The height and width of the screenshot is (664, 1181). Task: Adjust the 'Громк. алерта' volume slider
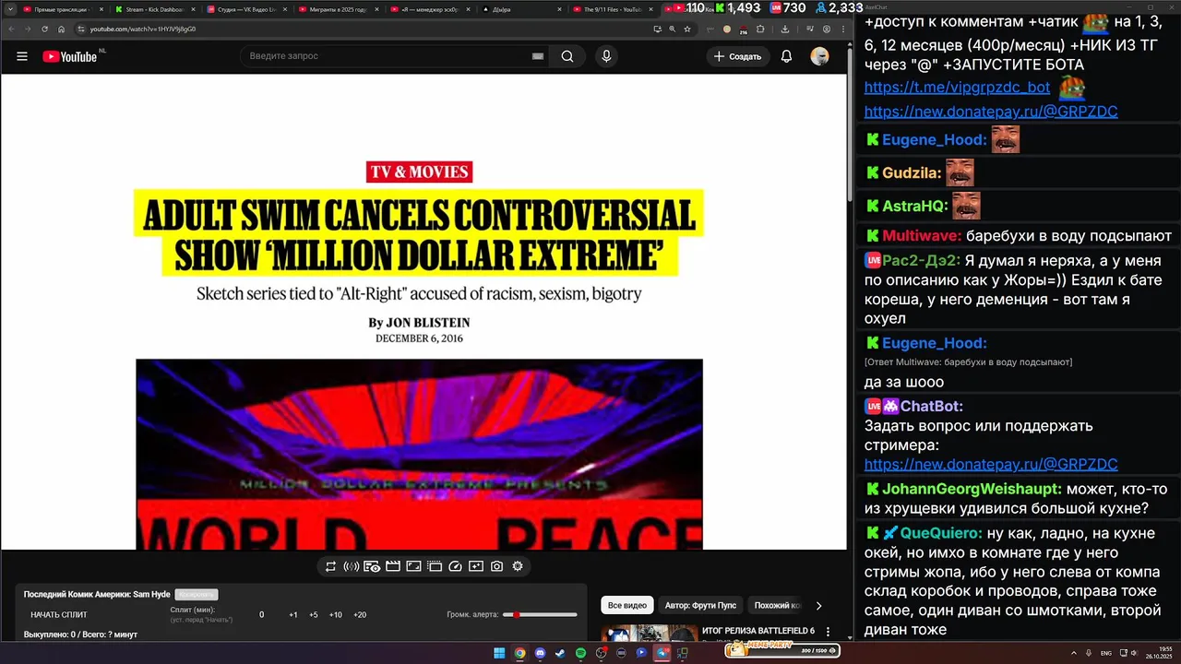540,614
